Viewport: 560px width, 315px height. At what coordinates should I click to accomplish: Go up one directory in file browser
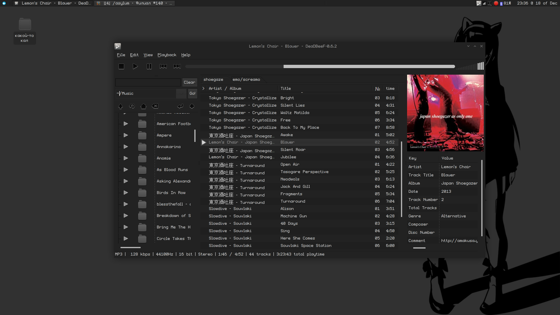121,106
